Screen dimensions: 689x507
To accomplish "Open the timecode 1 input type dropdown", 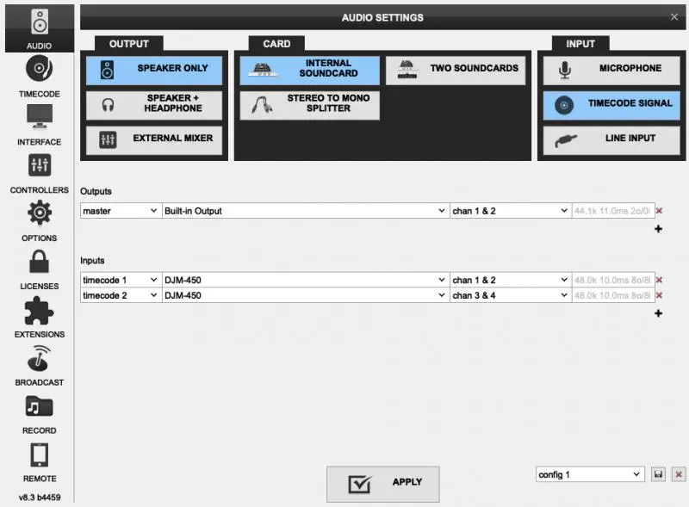I will [x=121, y=280].
